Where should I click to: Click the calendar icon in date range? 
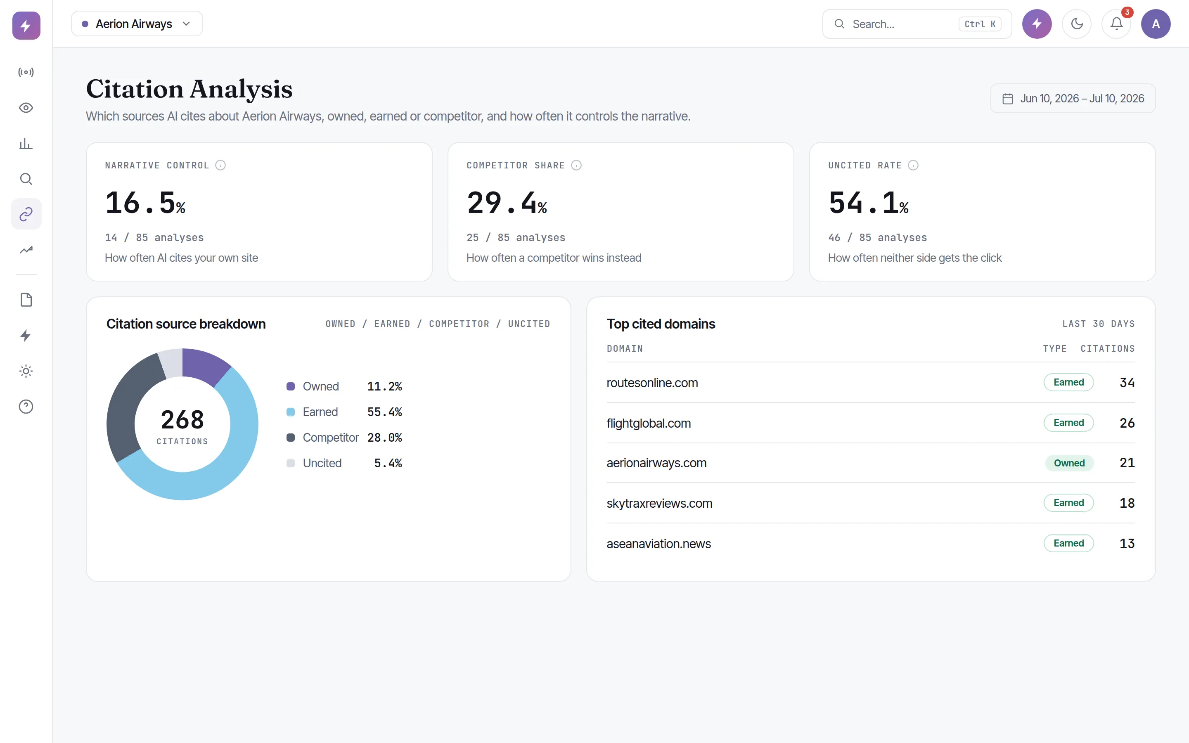pos(1008,99)
